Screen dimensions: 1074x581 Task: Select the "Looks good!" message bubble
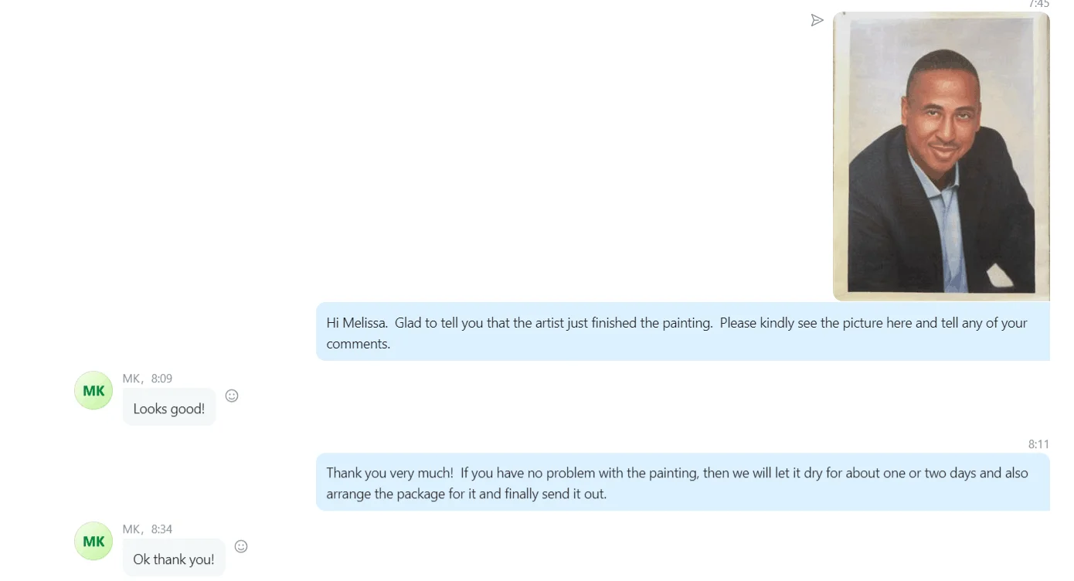pos(169,409)
